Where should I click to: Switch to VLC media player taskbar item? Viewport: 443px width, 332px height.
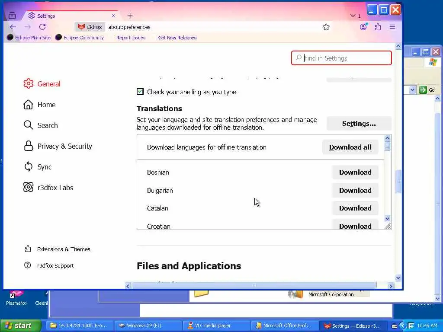coord(216,326)
